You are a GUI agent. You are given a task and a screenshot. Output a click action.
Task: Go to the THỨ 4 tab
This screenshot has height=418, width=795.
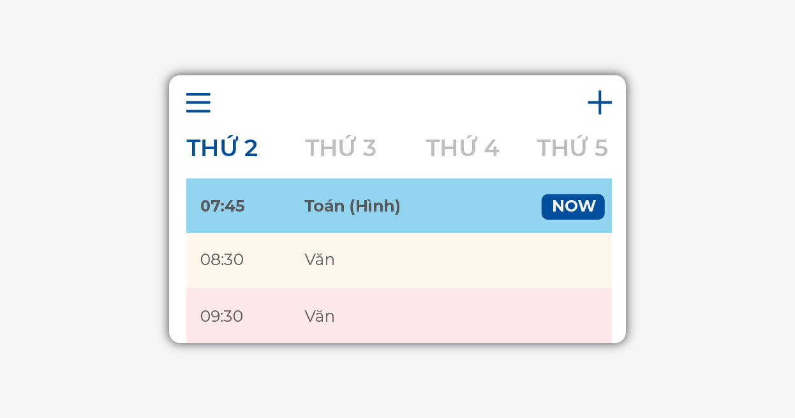coord(462,148)
